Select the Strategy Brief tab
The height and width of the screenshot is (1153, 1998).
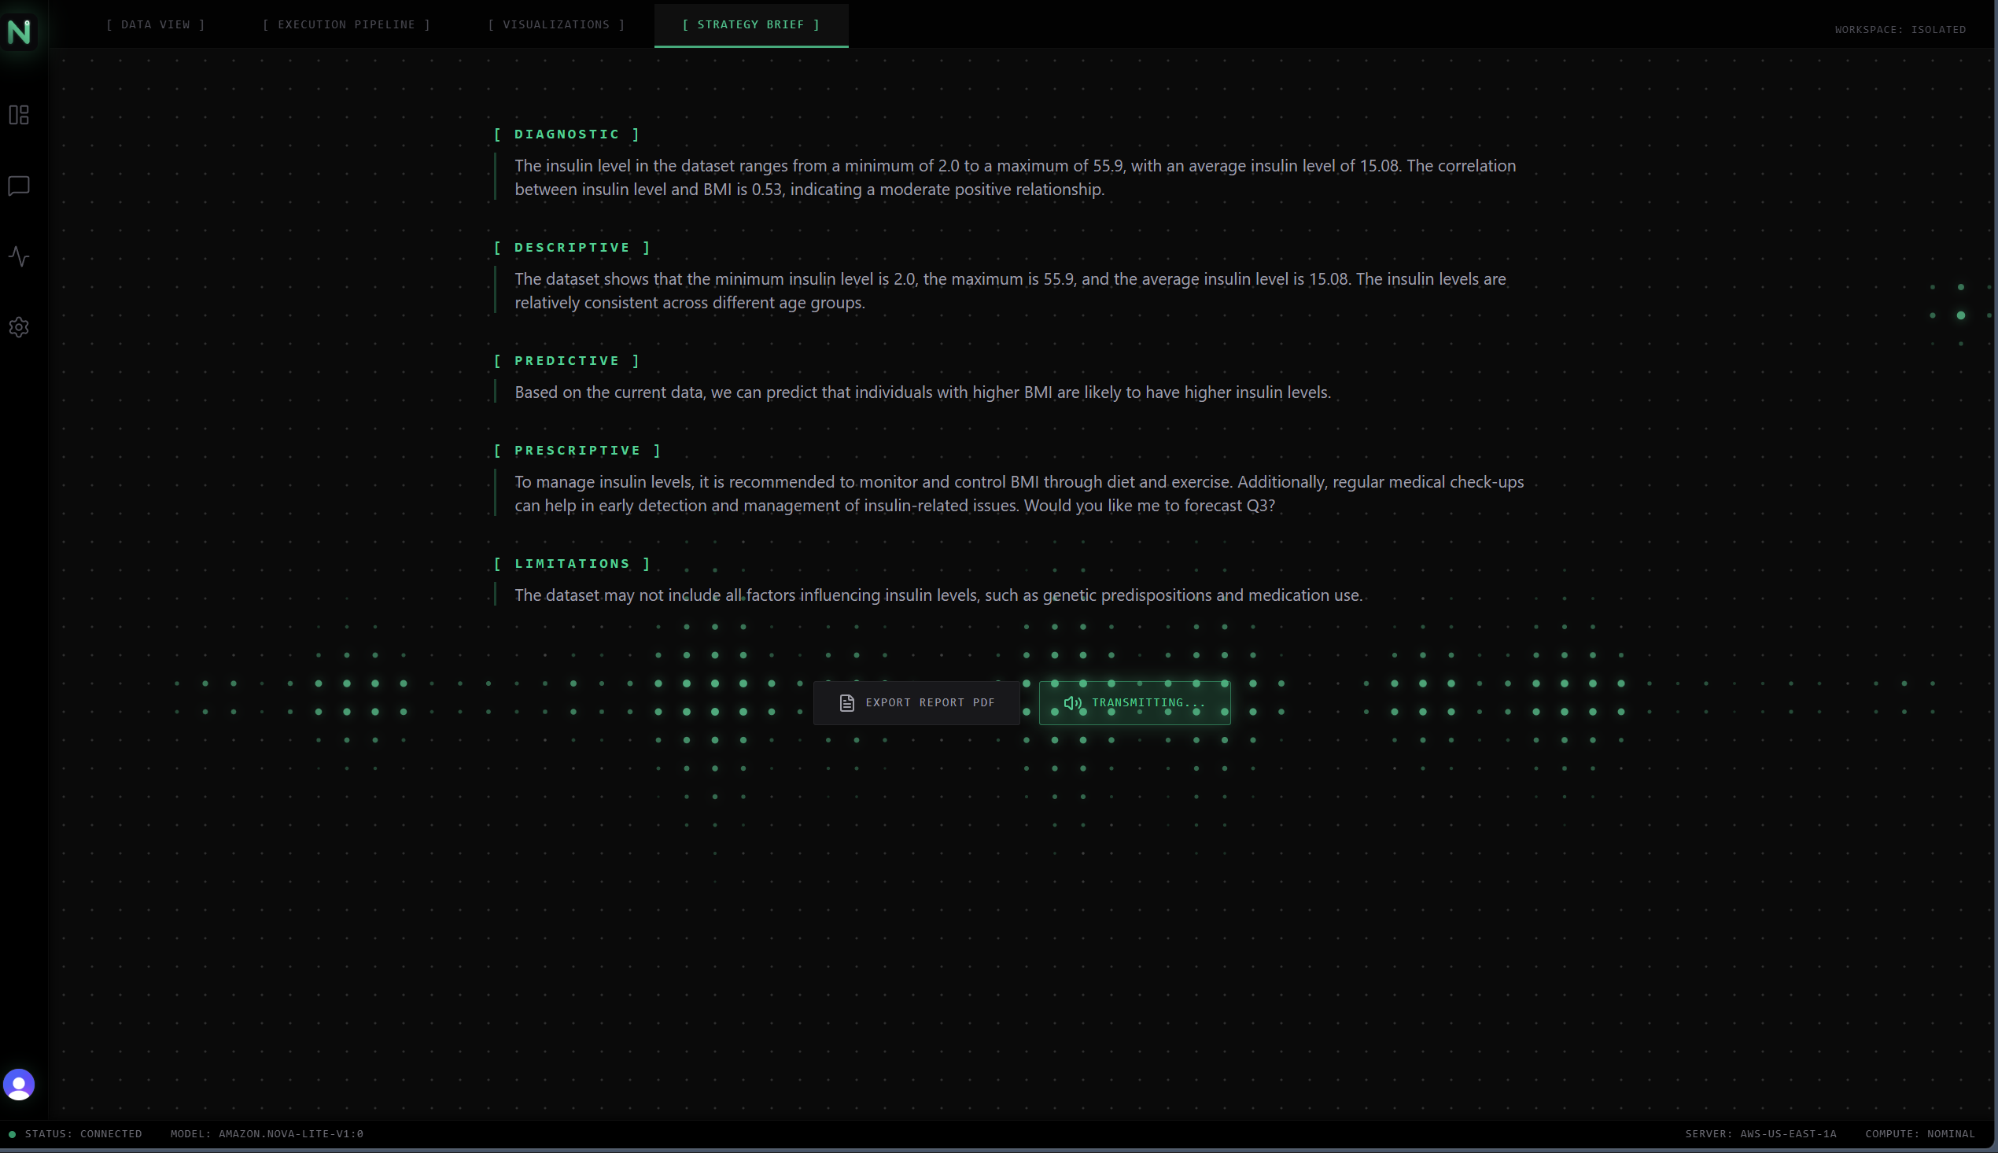[x=750, y=24]
